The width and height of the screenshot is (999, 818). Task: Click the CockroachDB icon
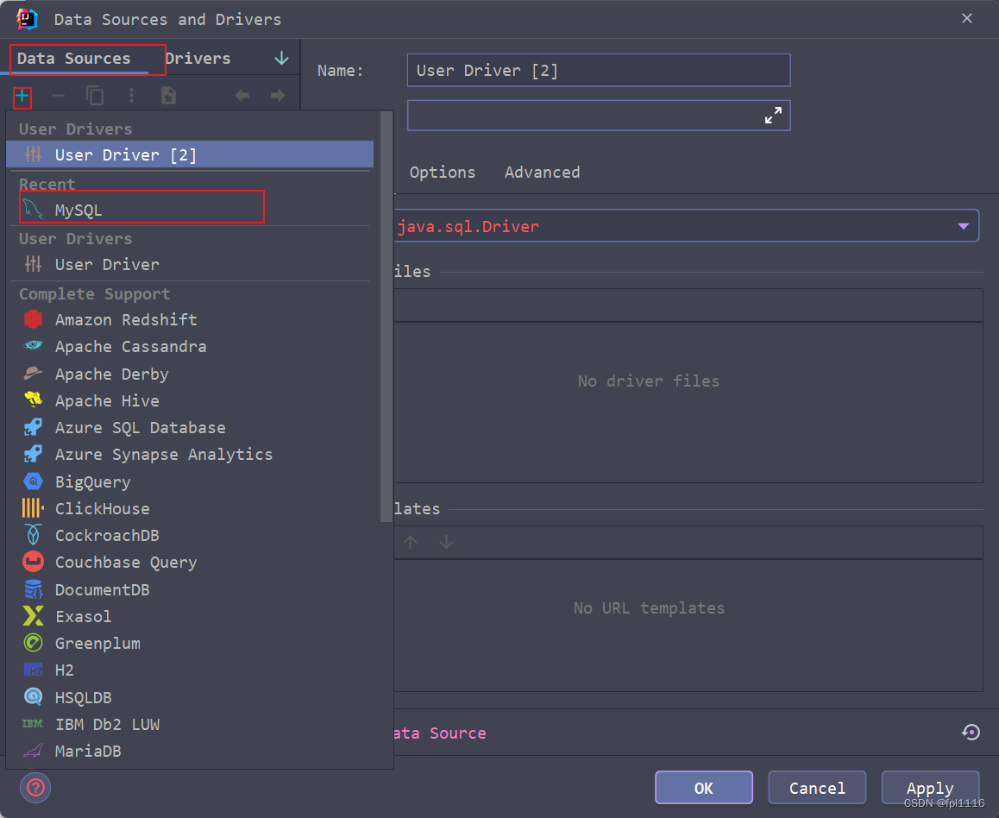33,535
